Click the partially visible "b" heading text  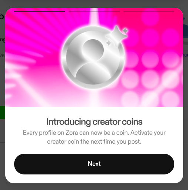pyautogui.click(x=2, y=16)
